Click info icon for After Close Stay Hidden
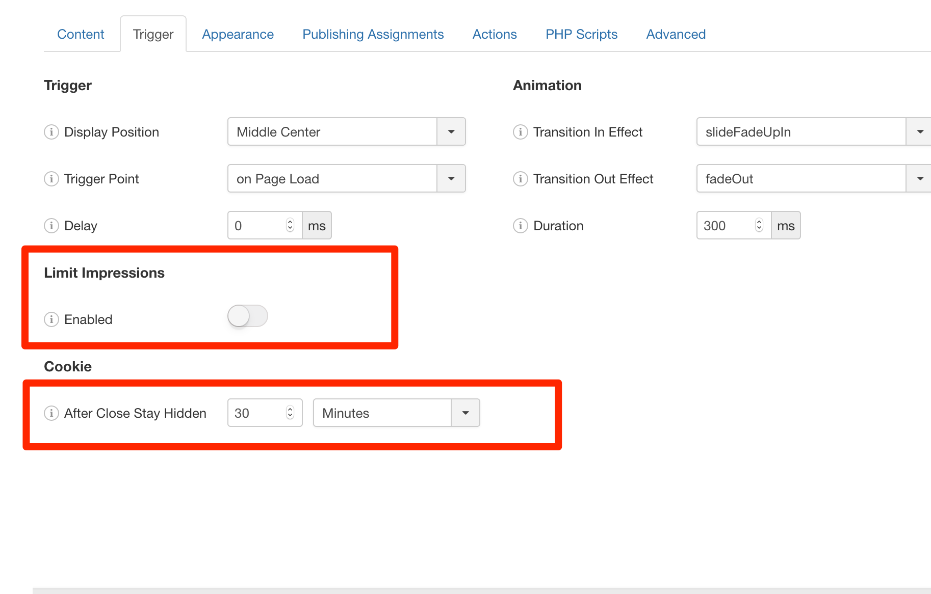 51,413
